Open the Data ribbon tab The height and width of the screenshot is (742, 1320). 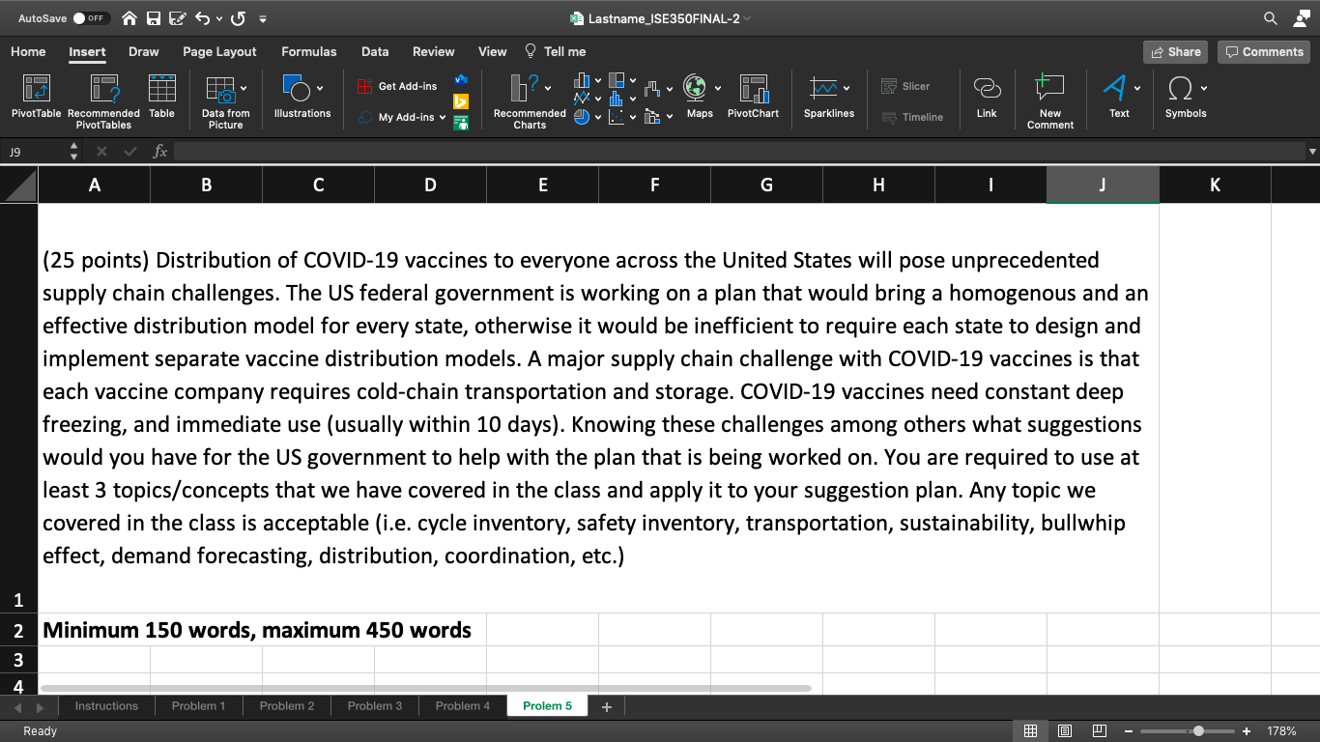375,51
